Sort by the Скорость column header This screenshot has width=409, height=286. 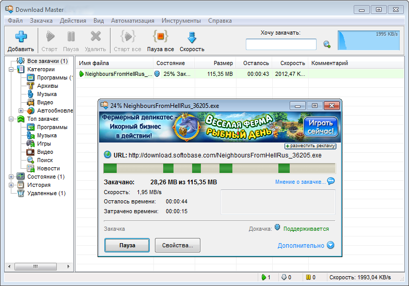(x=290, y=63)
